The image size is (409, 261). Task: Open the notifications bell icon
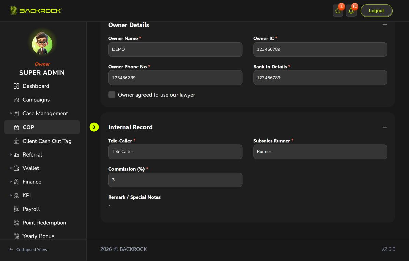[351, 11]
